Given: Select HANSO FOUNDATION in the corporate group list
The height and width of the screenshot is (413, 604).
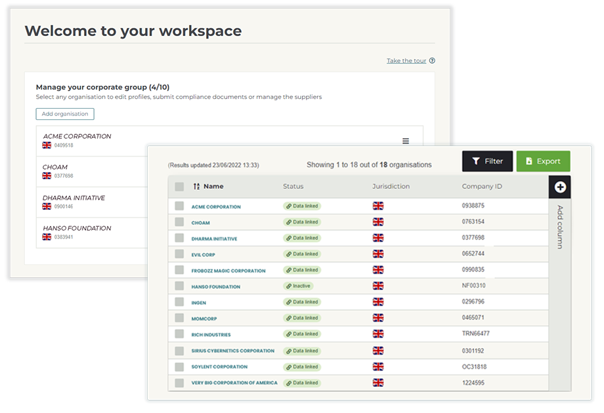Looking at the screenshot, I should tap(77, 228).
